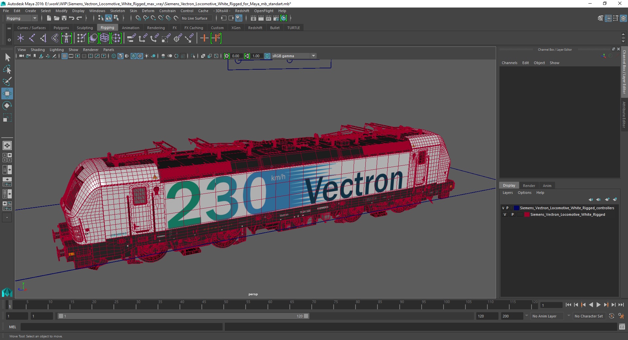This screenshot has width=628, height=340.
Task: Click the Save Scene disk icon
Action: click(x=64, y=18)
